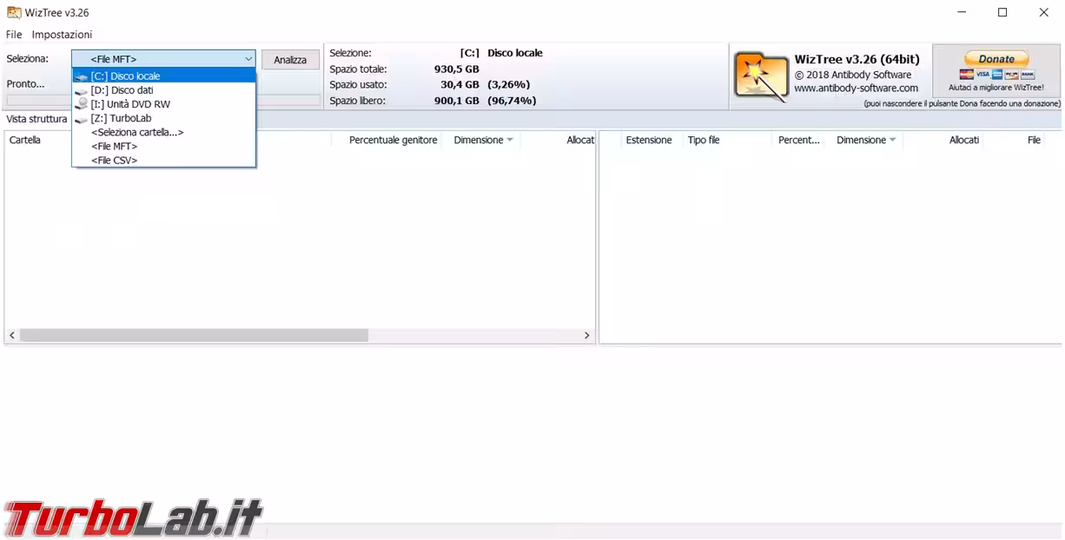The height and width of the screenshot is (540, 1065).
Task: Click the 'Spazio libero' value 900,1 GB
Action: [457, 101]
